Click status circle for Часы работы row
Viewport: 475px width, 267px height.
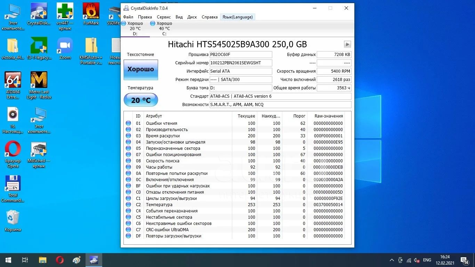tap(128, 167)
